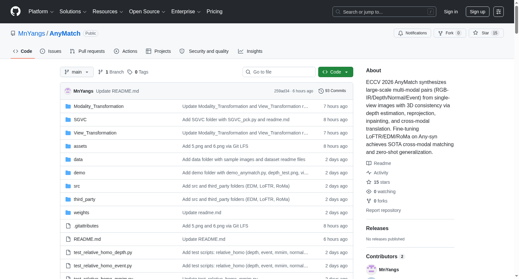
Task: View the 1 Branch link
Action: 111,72
